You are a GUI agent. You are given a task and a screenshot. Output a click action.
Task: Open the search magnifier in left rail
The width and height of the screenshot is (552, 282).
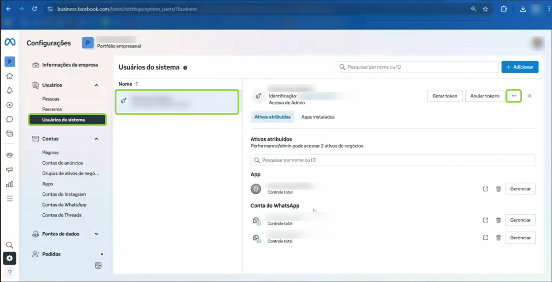pyautogui.click(x=10, y=245)
